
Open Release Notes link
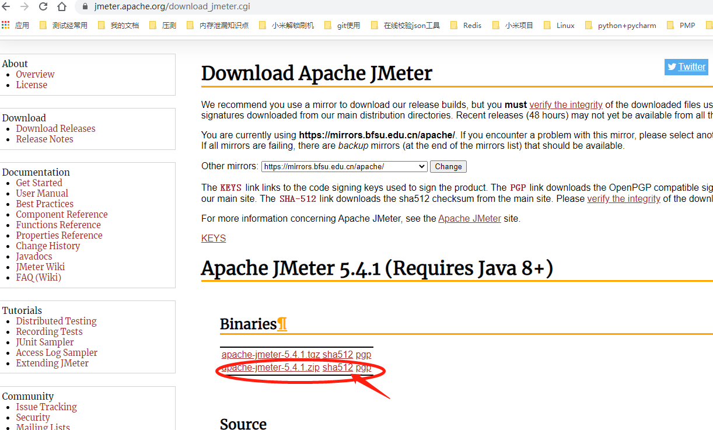pyautogui.click(x=44, y=139)
